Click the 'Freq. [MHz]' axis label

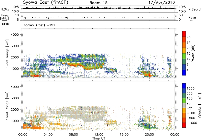pos(5,17)
